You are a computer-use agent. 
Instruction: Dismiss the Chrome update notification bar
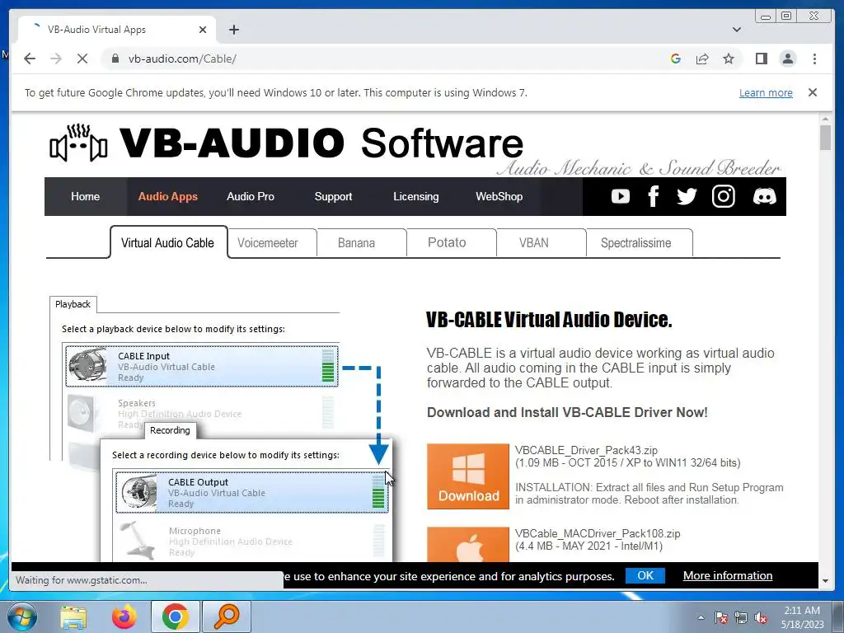tap(813, 92)
